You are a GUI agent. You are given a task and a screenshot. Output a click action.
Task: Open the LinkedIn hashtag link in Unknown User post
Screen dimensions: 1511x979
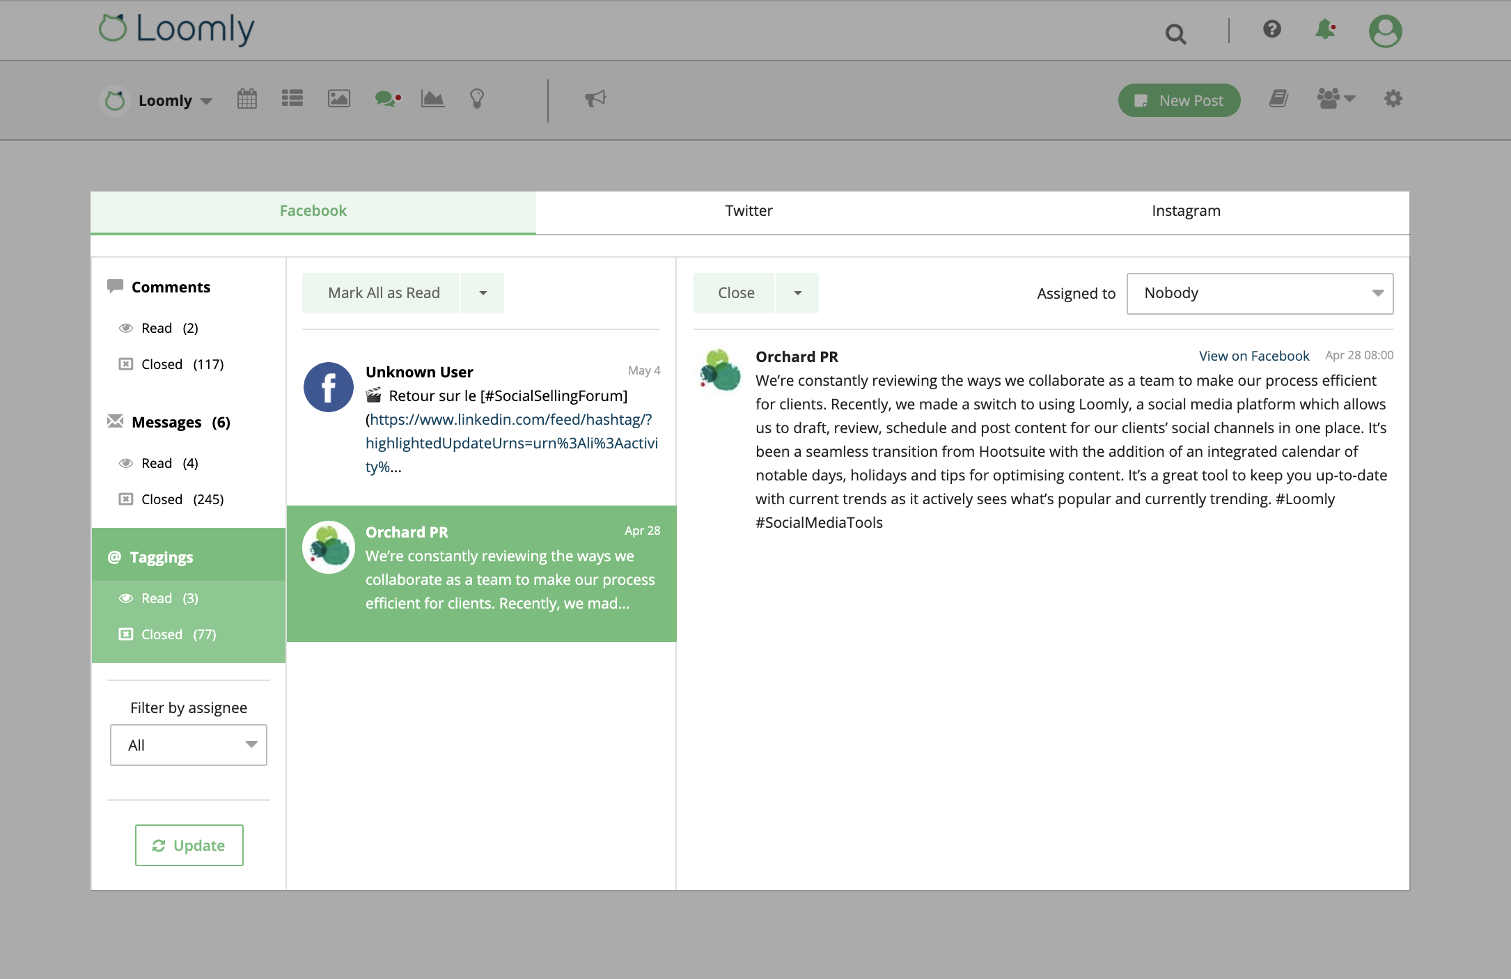point(512,443)
